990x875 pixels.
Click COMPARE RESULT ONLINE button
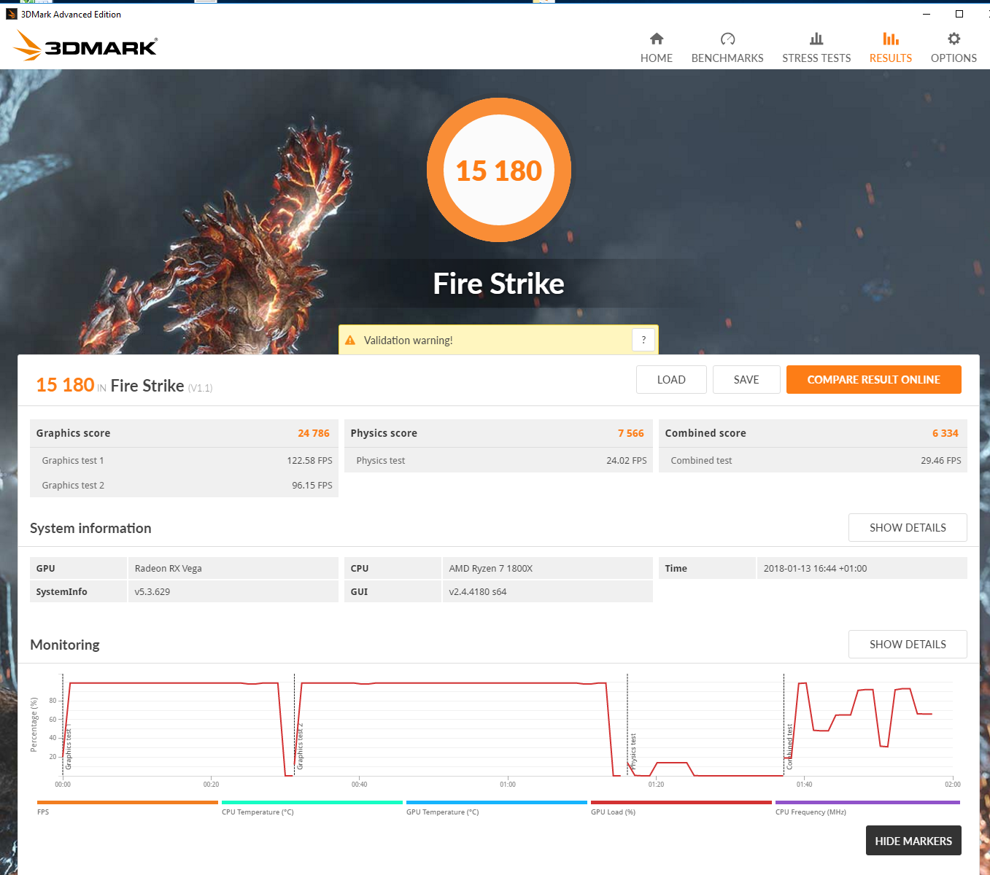[x=873, y=380]
